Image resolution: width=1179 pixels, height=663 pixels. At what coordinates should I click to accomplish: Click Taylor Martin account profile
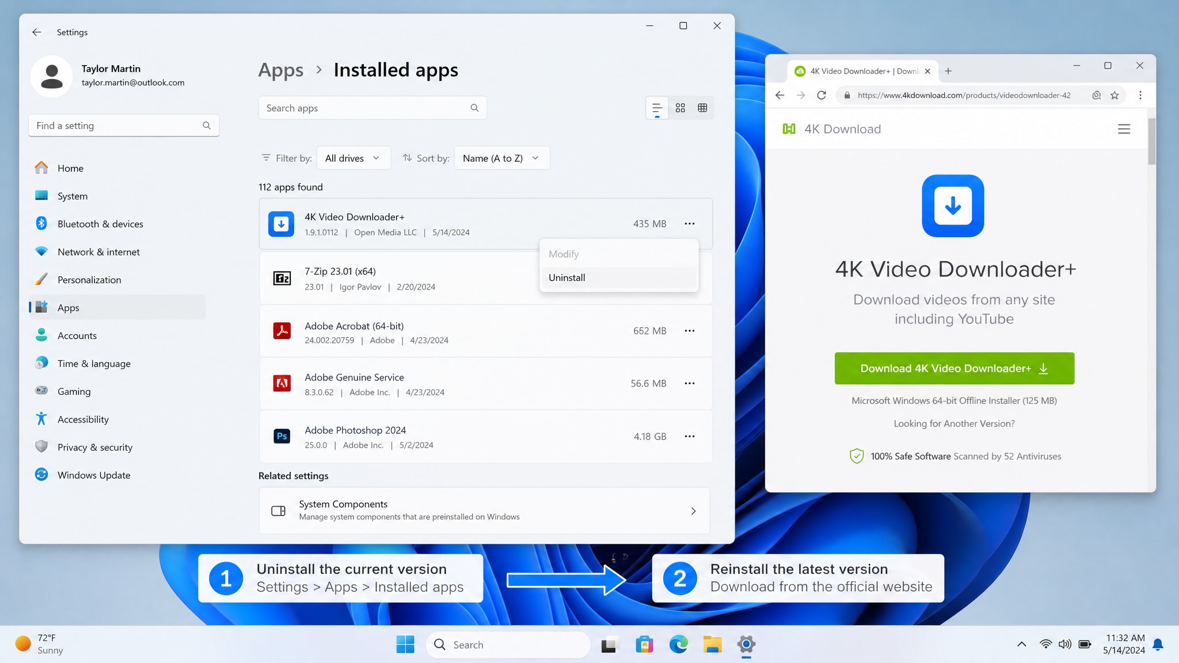pos(109,76)
